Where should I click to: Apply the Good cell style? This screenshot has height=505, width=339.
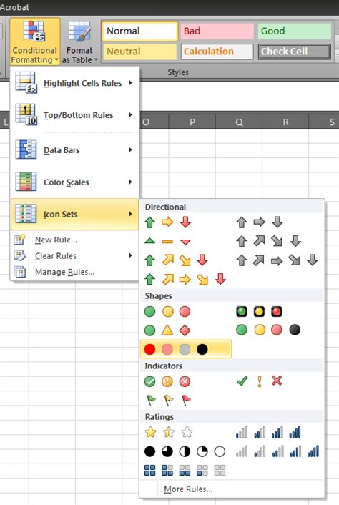tap(294, 31)
